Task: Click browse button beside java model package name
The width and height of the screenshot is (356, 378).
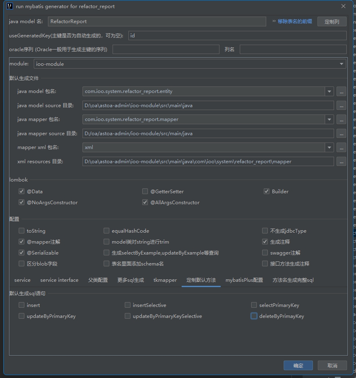Action: click(341, 92)
